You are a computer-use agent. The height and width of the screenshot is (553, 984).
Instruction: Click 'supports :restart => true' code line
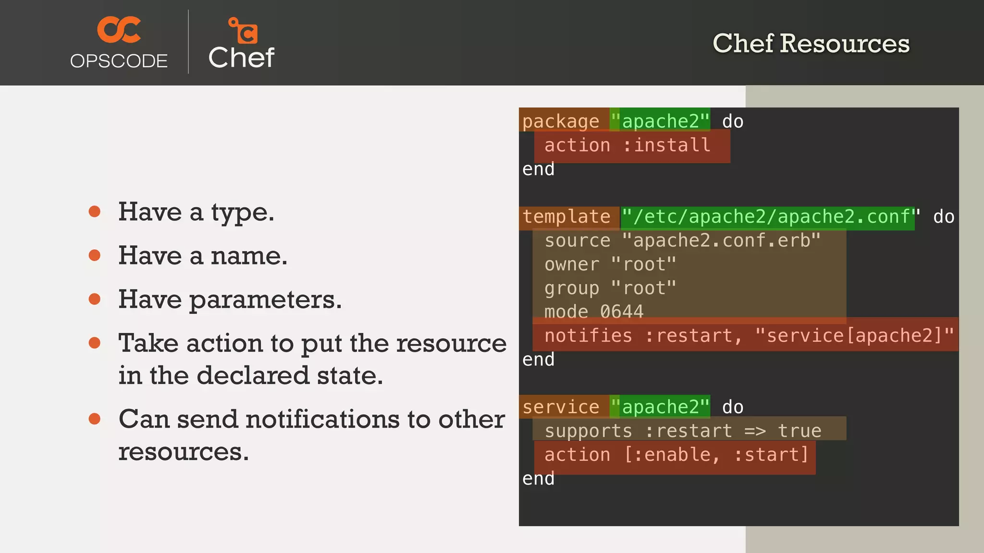click(683, 431)
